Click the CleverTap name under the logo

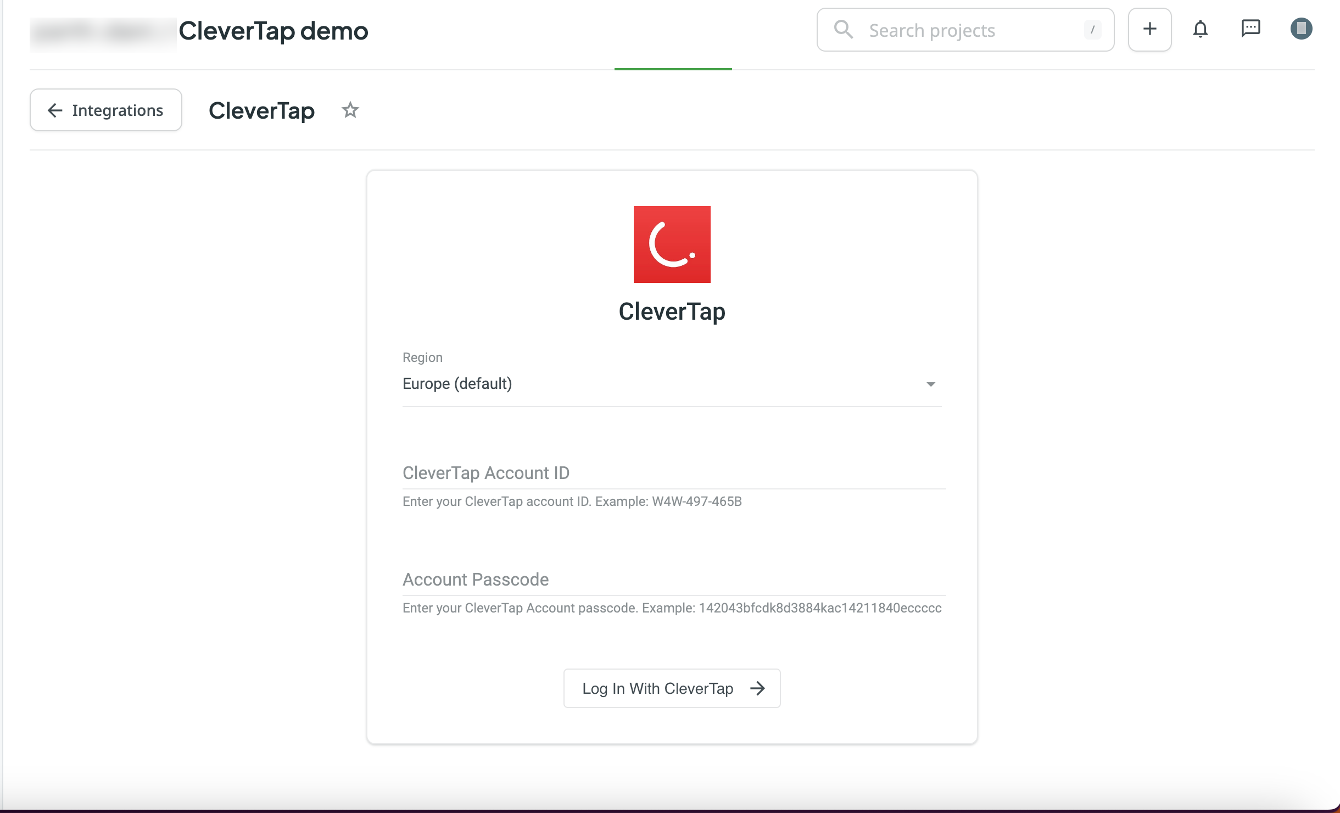click(x=672, y=311)
